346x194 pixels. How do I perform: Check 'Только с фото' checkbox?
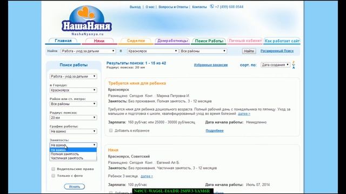click(53, 176)
